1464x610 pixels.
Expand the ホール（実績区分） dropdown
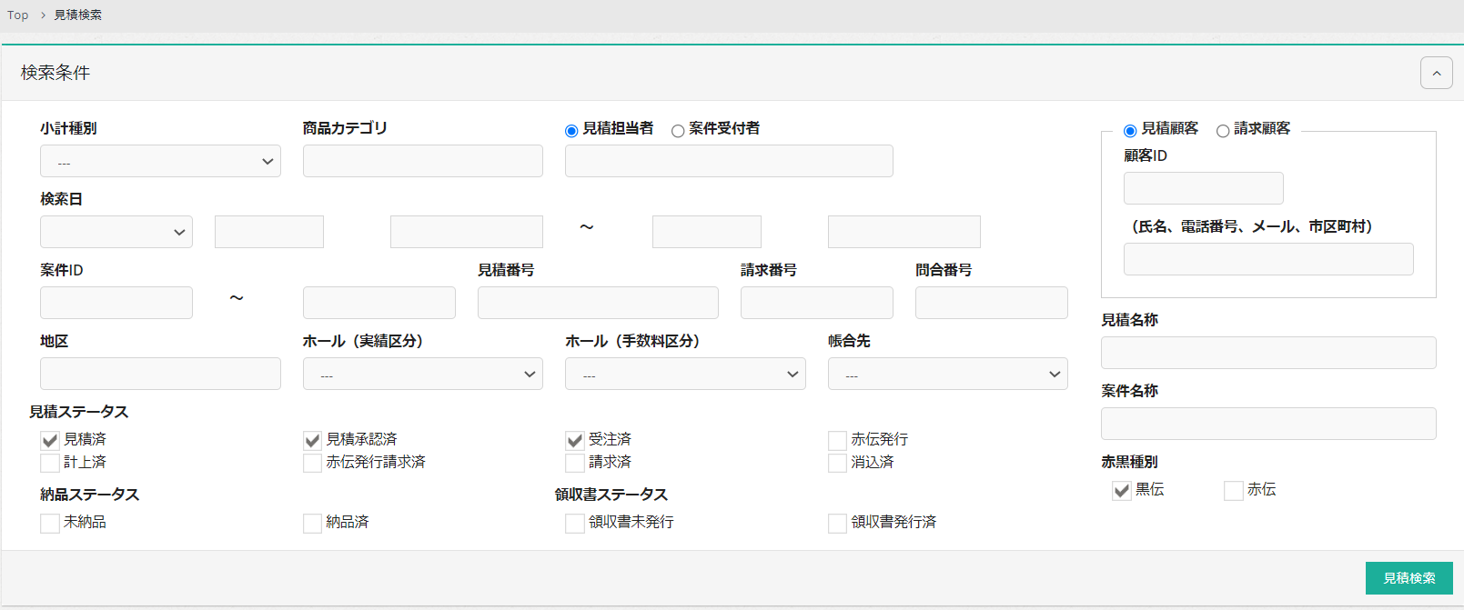click(x=422, y=374)
